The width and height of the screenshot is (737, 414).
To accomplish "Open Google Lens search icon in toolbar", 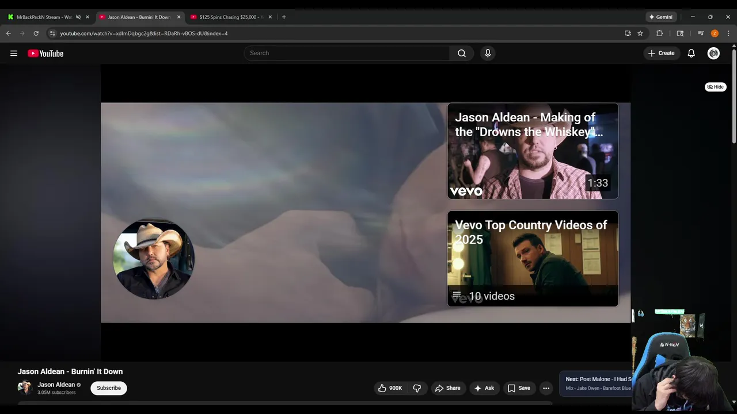I will pos(680,33).
